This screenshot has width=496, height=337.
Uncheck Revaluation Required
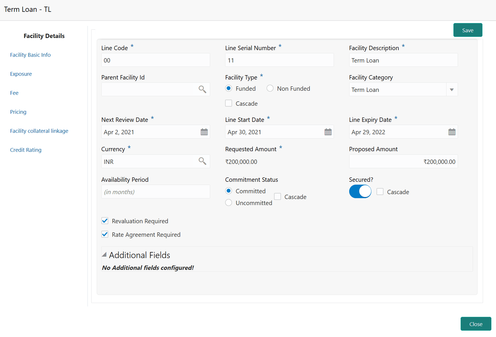[x=105, y=221]
